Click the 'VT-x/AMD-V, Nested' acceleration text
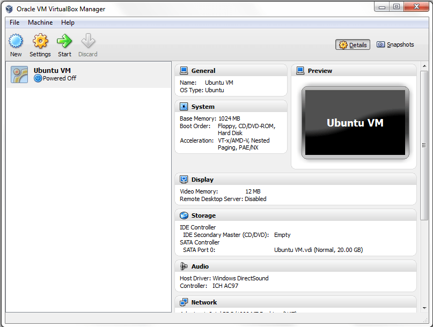The image size is (433, 327). click(x=244, y=140)
